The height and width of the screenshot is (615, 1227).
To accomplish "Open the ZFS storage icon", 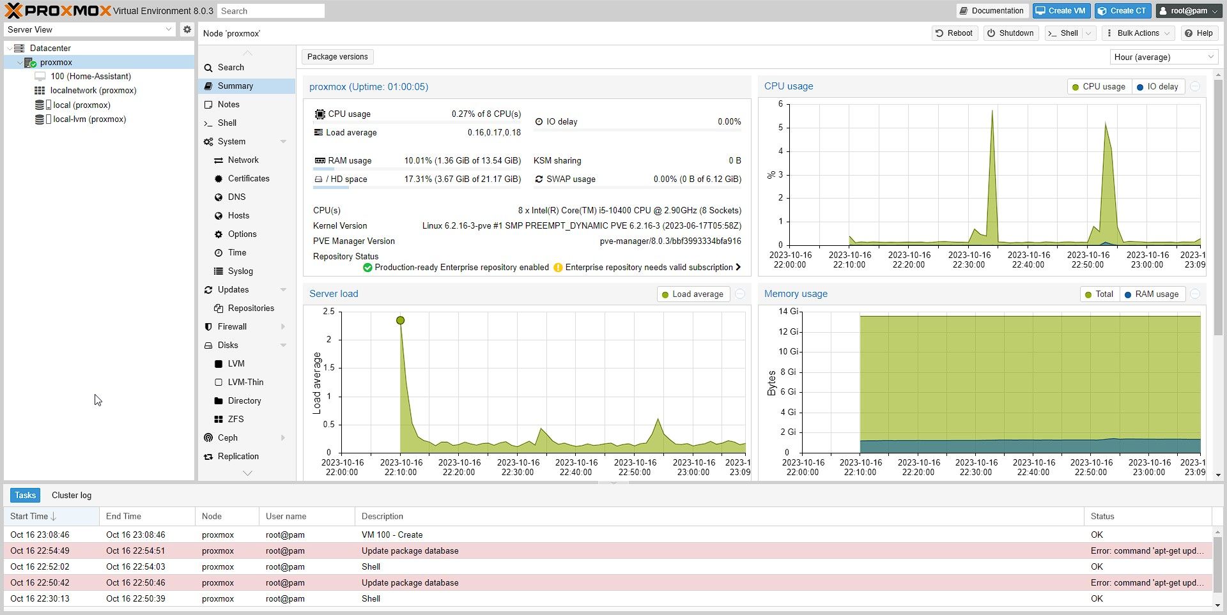I will pos(219,419).
